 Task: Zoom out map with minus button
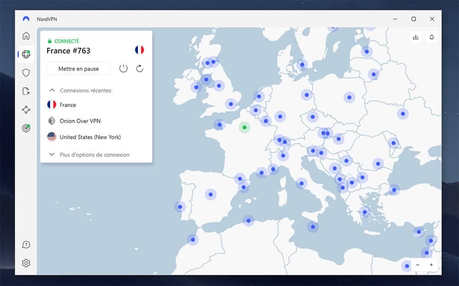coord(418,265)
